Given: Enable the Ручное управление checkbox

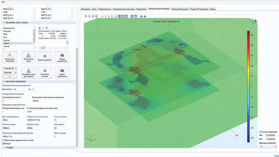Looking at the screenshot, I should point(260,132).
